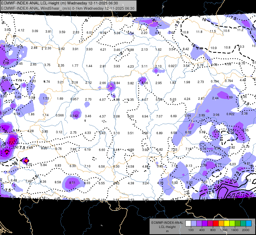The height and width of the screenshot is (235, 256).
Task: Click the wind shear value 8.74
Action: pos(47,81)
